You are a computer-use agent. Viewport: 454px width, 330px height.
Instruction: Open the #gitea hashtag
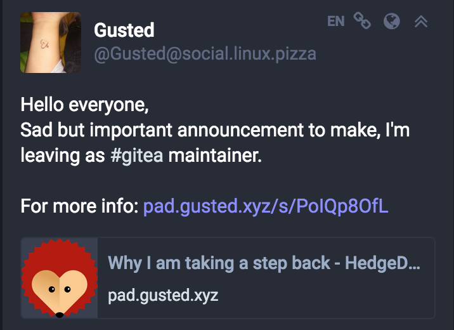[x=137, y=155]
